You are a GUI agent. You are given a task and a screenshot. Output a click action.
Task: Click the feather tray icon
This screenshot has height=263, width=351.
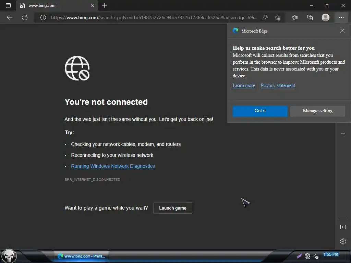(x=299, y=256)
